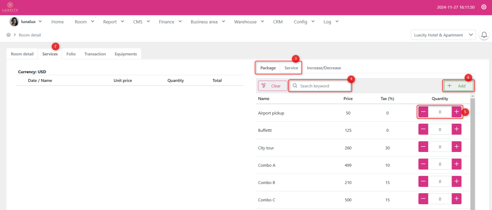Click the Clear filter button
The width and height of the screenshot is (492, 210).
(272, 86)
